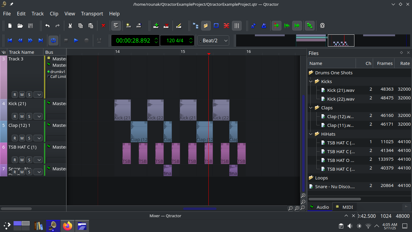This screenshot has height=232, width=412.
Task: Click the red Remove Track icon
Action: 166,26
